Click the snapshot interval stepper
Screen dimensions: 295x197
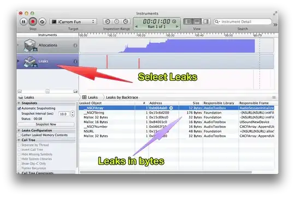click(x=73, y=114)
